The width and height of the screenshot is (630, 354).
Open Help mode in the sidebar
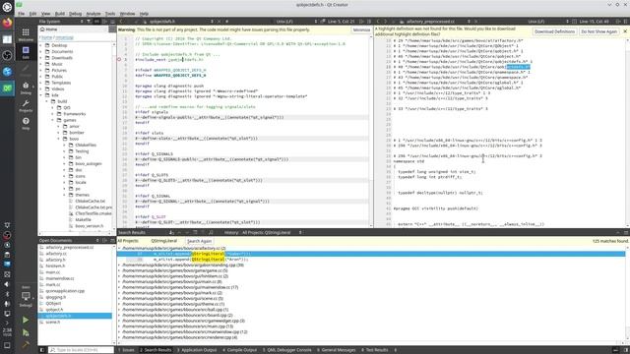click(26, 123)
